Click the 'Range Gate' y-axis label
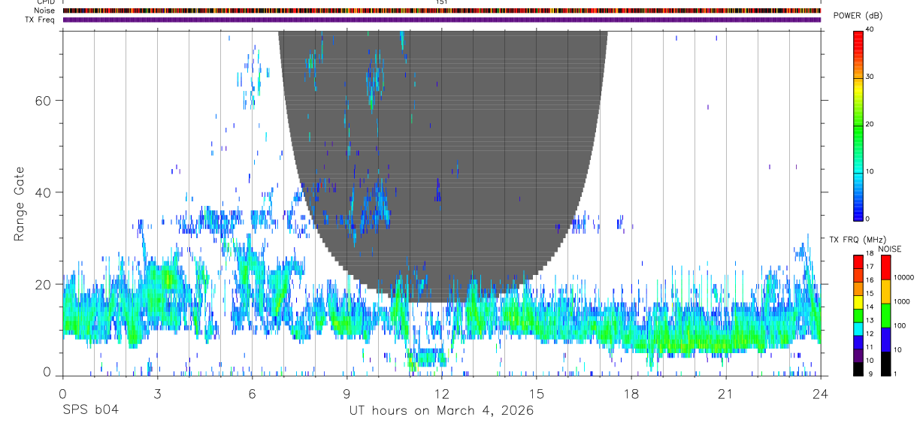Screen dimensions: 923x426 (20, 204)
